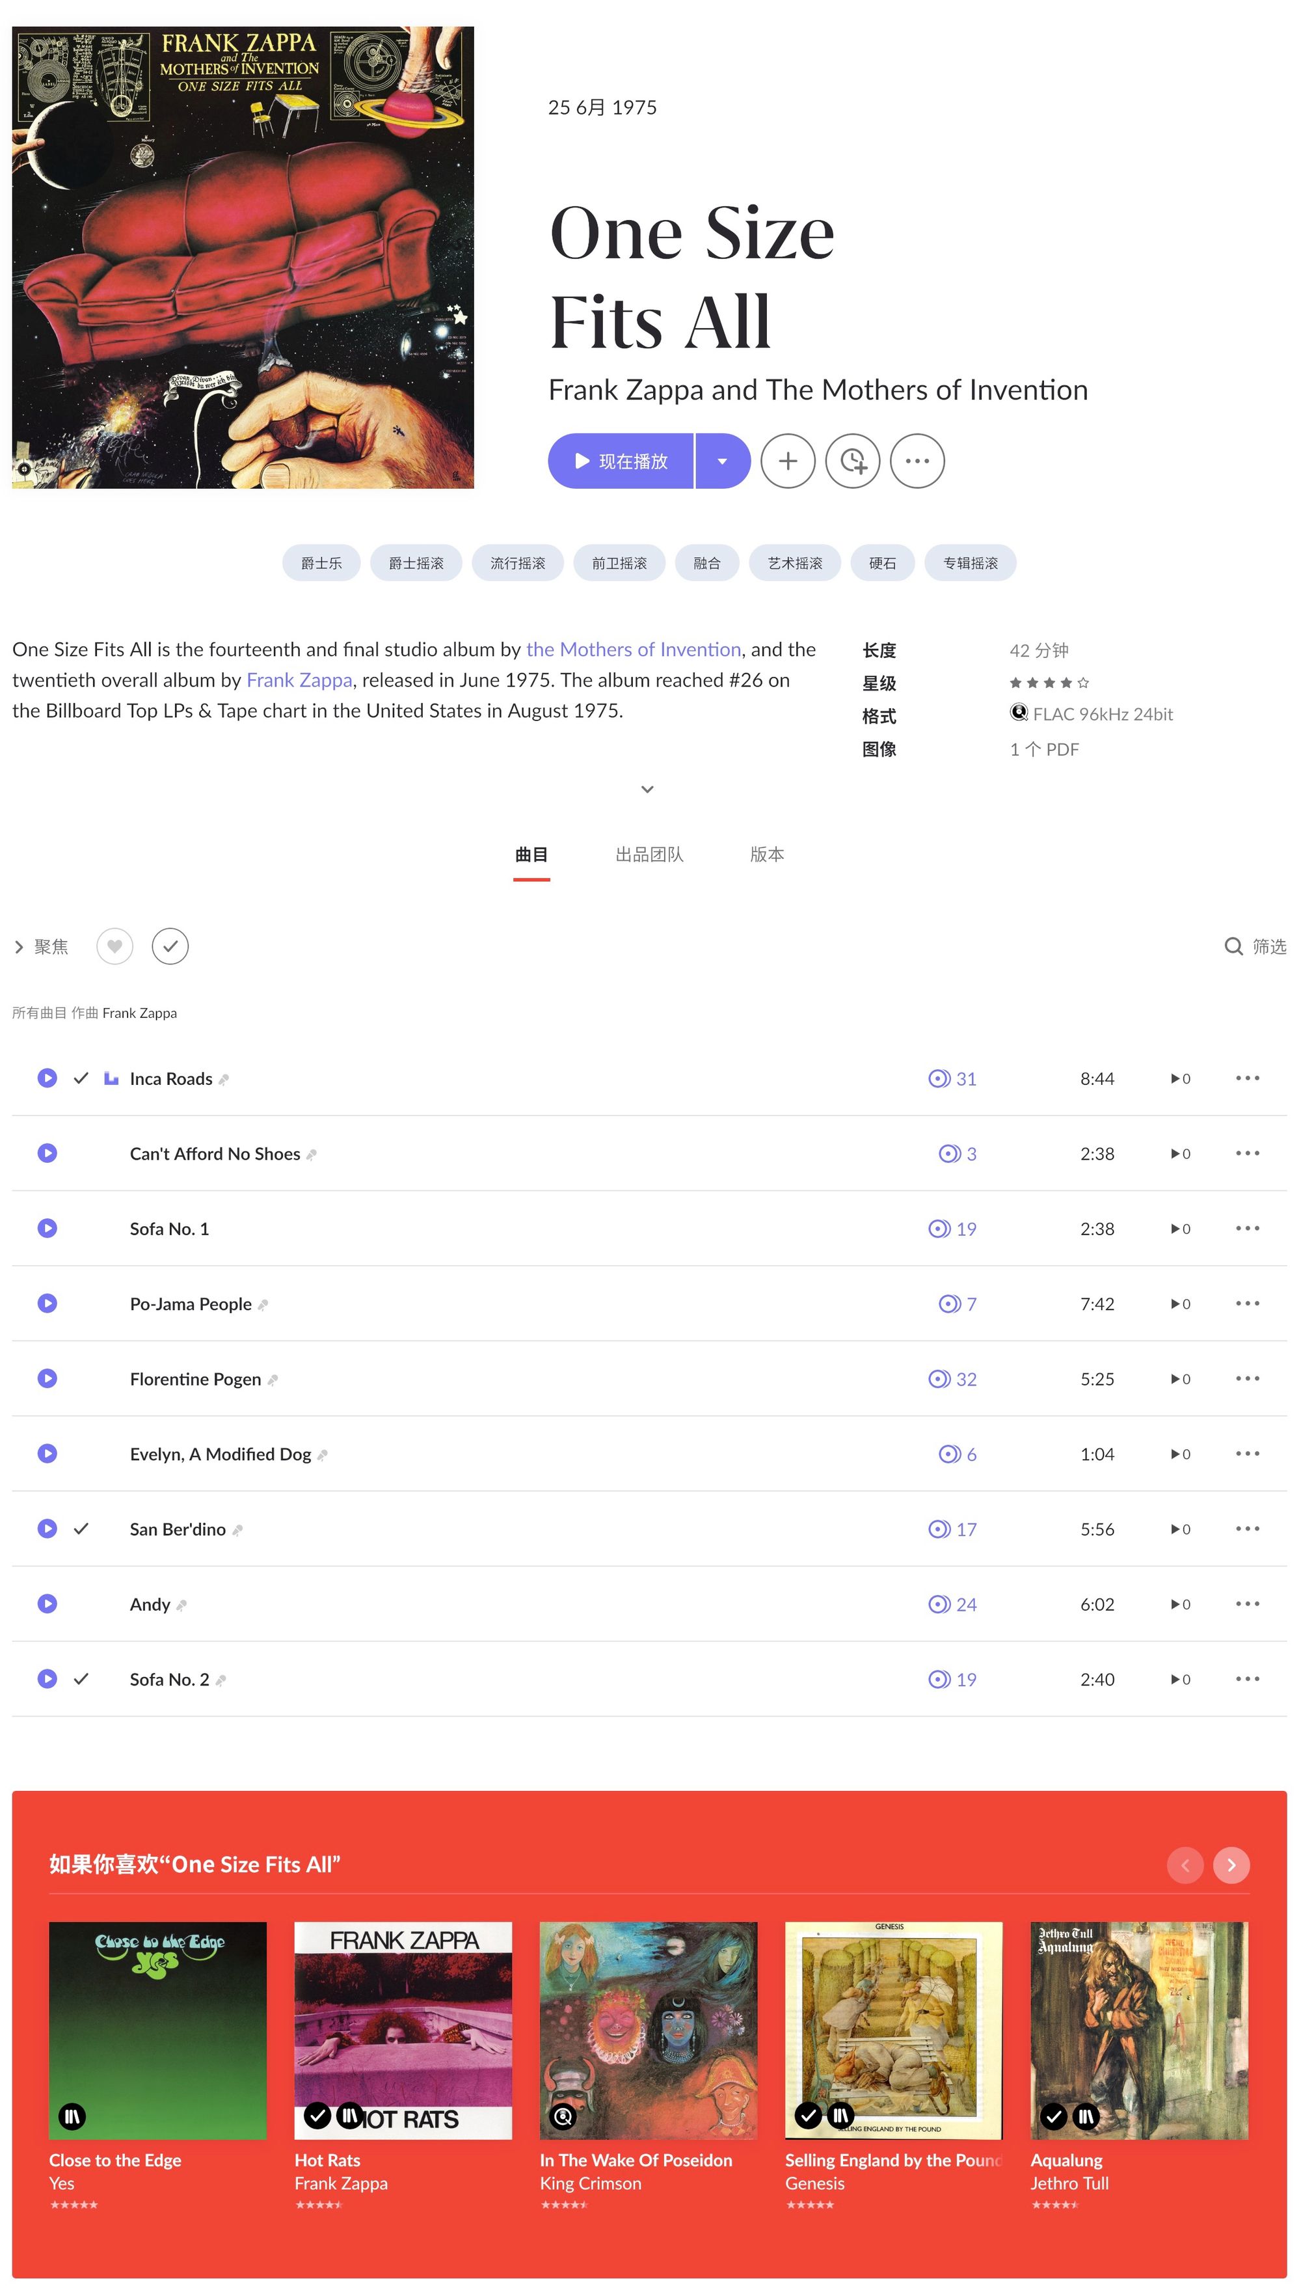The width and height of the screenshot is (1301, 2294).
Task: Toggle the picked tracks checkmark filter
Action: (170, 946)
